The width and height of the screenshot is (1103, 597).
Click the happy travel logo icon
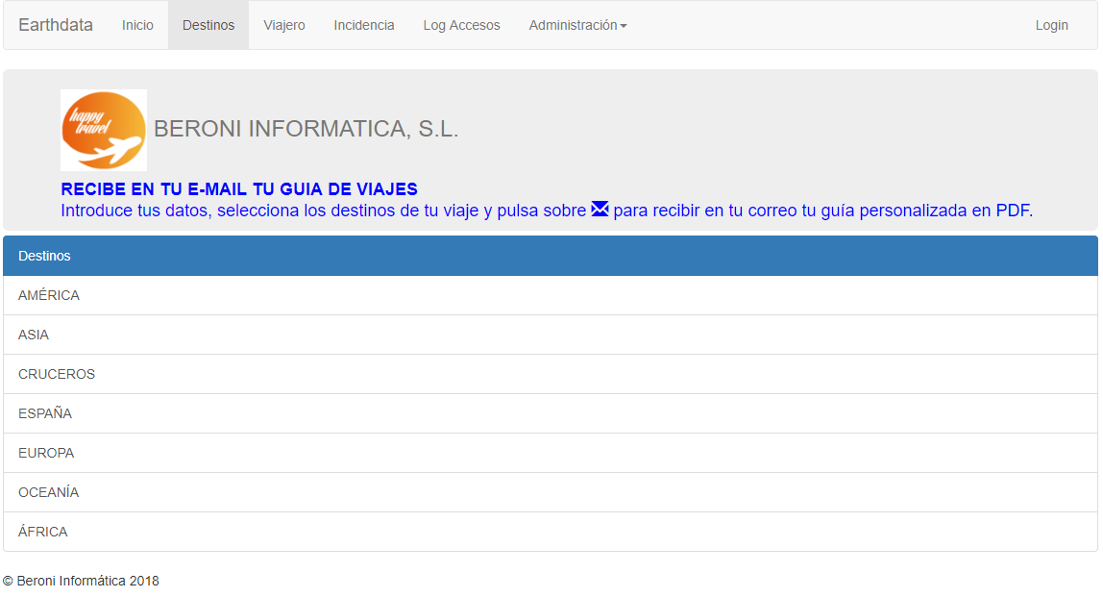click(103, 129)
